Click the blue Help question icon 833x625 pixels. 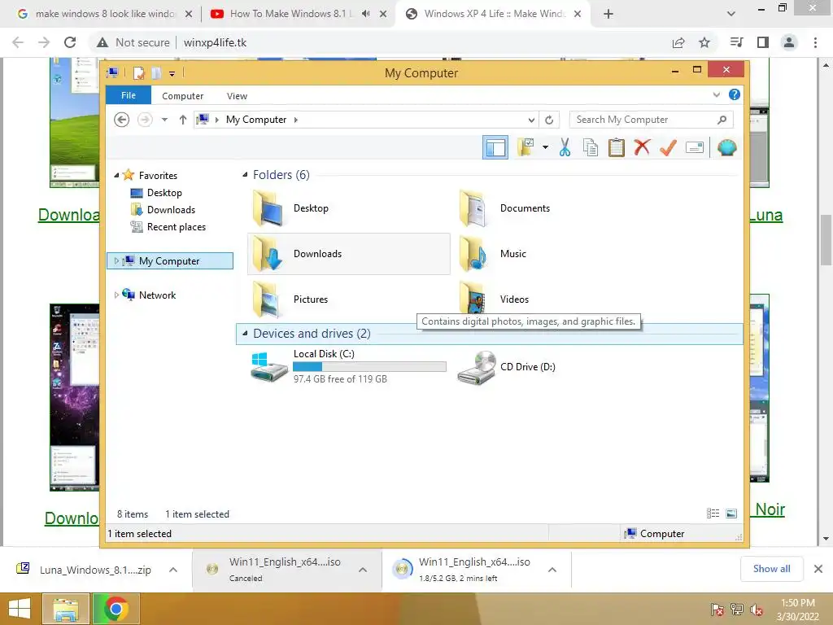[735, 94]
